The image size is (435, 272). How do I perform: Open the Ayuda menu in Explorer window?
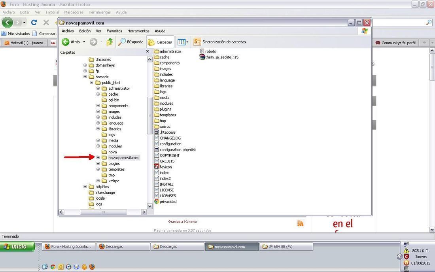click(x=160, y=31)
